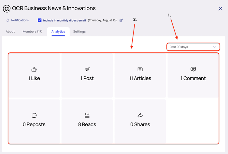Click the dropdown chevron arrow
Image resolution: width=228 pixels, height=154 pixels.
click(x=215, y=47)
